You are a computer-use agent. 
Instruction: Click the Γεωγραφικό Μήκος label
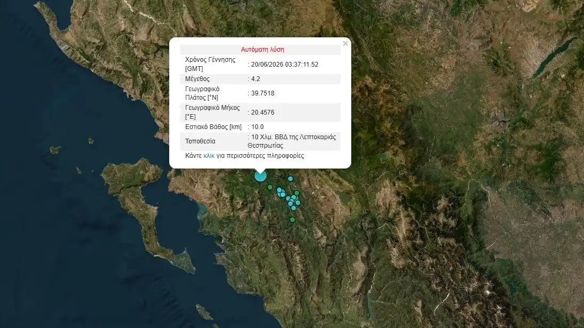pyautogui.click(x=212, y=112)
